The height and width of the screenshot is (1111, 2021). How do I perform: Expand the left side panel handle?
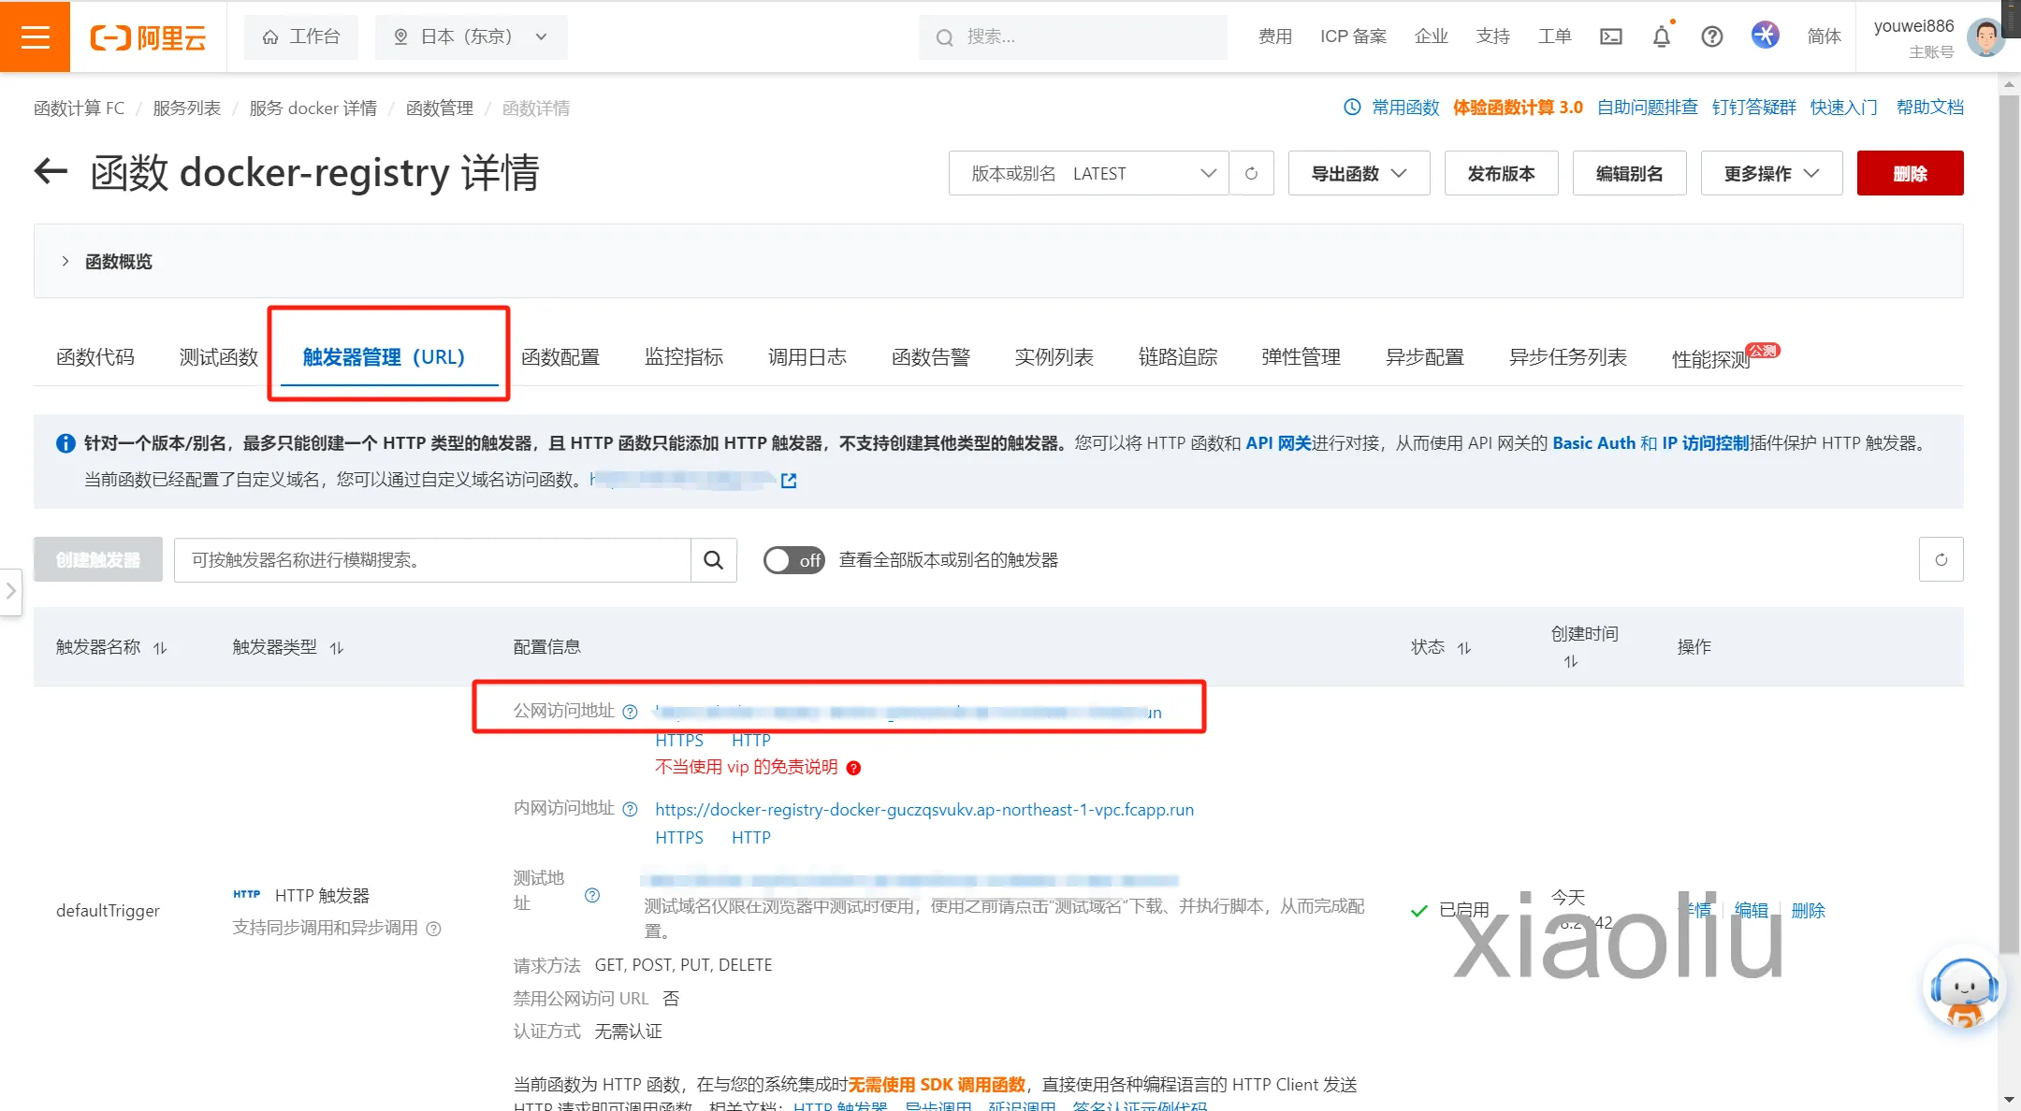point(10,591)
